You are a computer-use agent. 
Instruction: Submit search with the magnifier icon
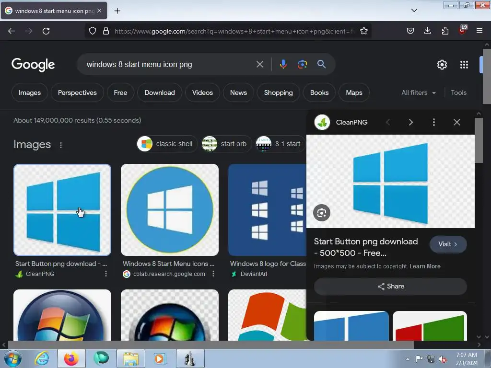(x=321, y=65)
